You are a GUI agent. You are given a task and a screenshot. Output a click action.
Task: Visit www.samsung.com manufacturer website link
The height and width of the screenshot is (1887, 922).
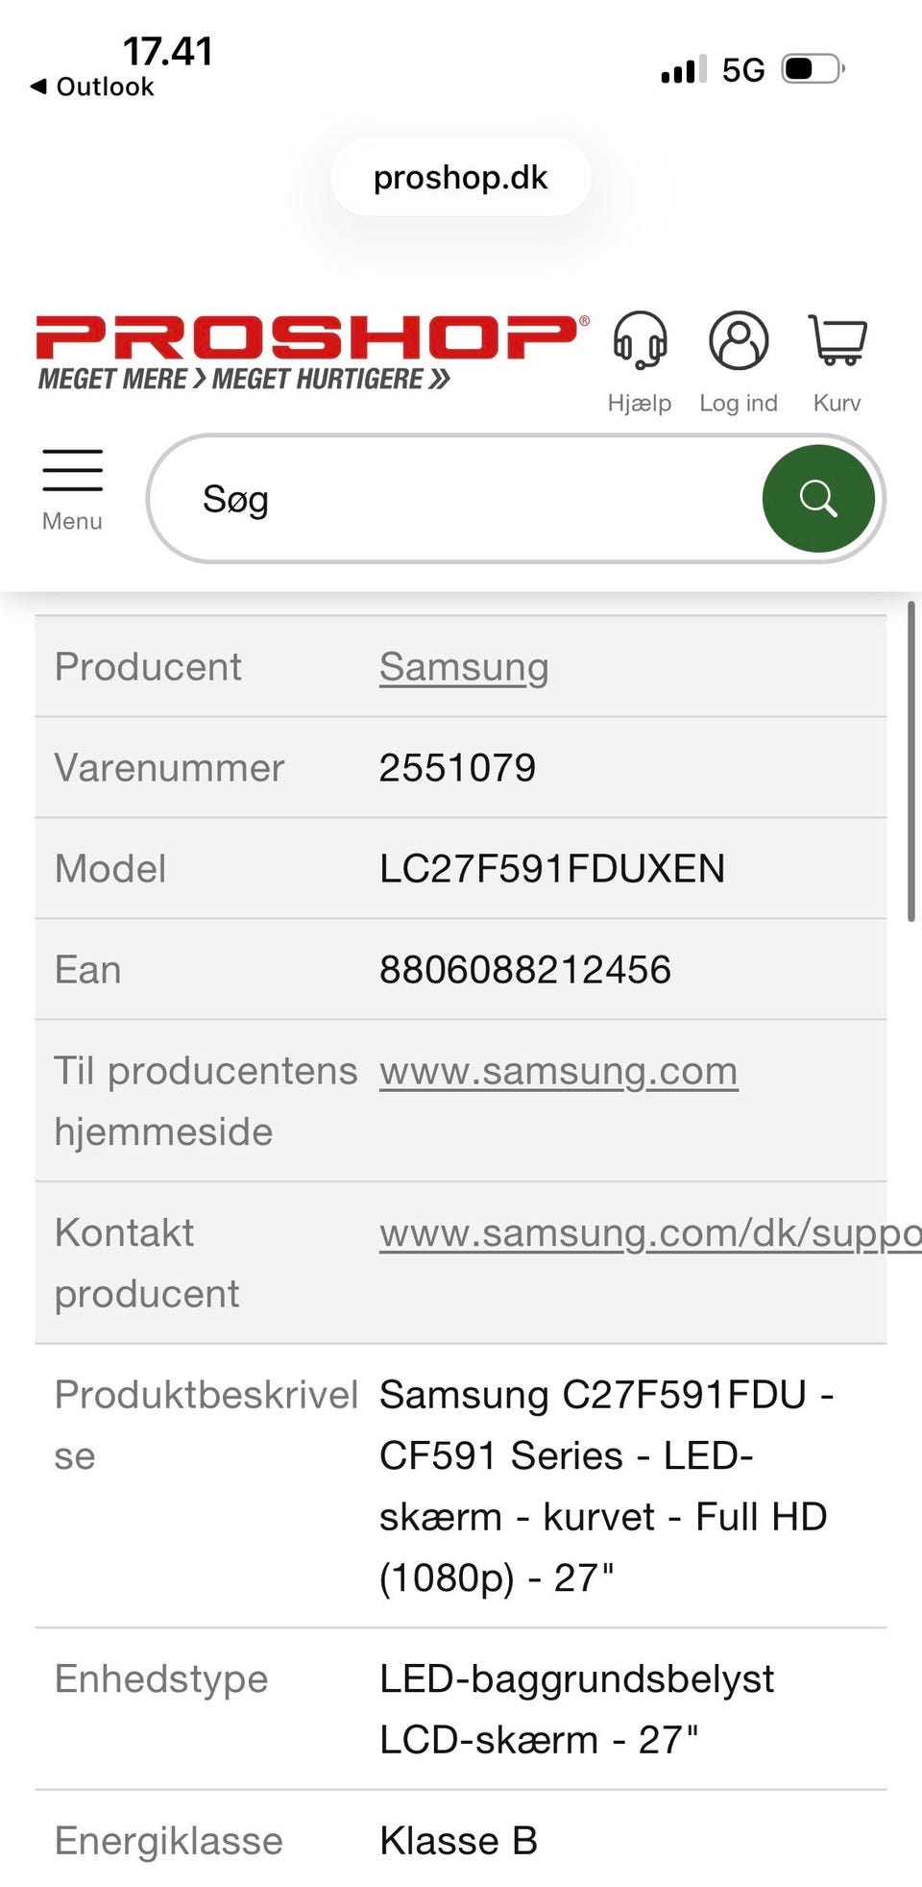559,1071
